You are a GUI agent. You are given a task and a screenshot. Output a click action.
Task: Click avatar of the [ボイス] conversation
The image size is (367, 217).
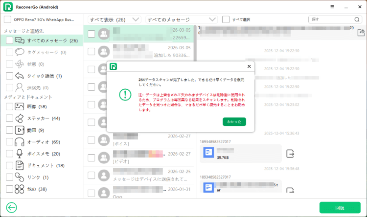tap(104, 140)
